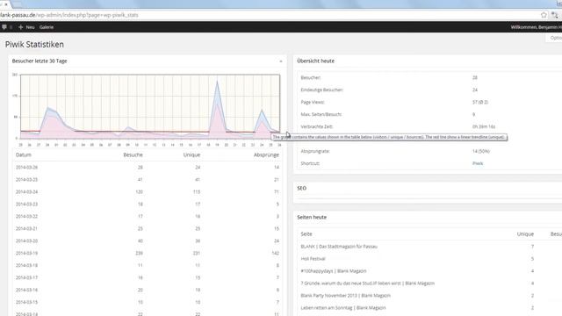Click the 'Besucher:' label in Übersicht heute
This screenshot has height=316, width=562.
pyautogui.click(x=311, y=78)
